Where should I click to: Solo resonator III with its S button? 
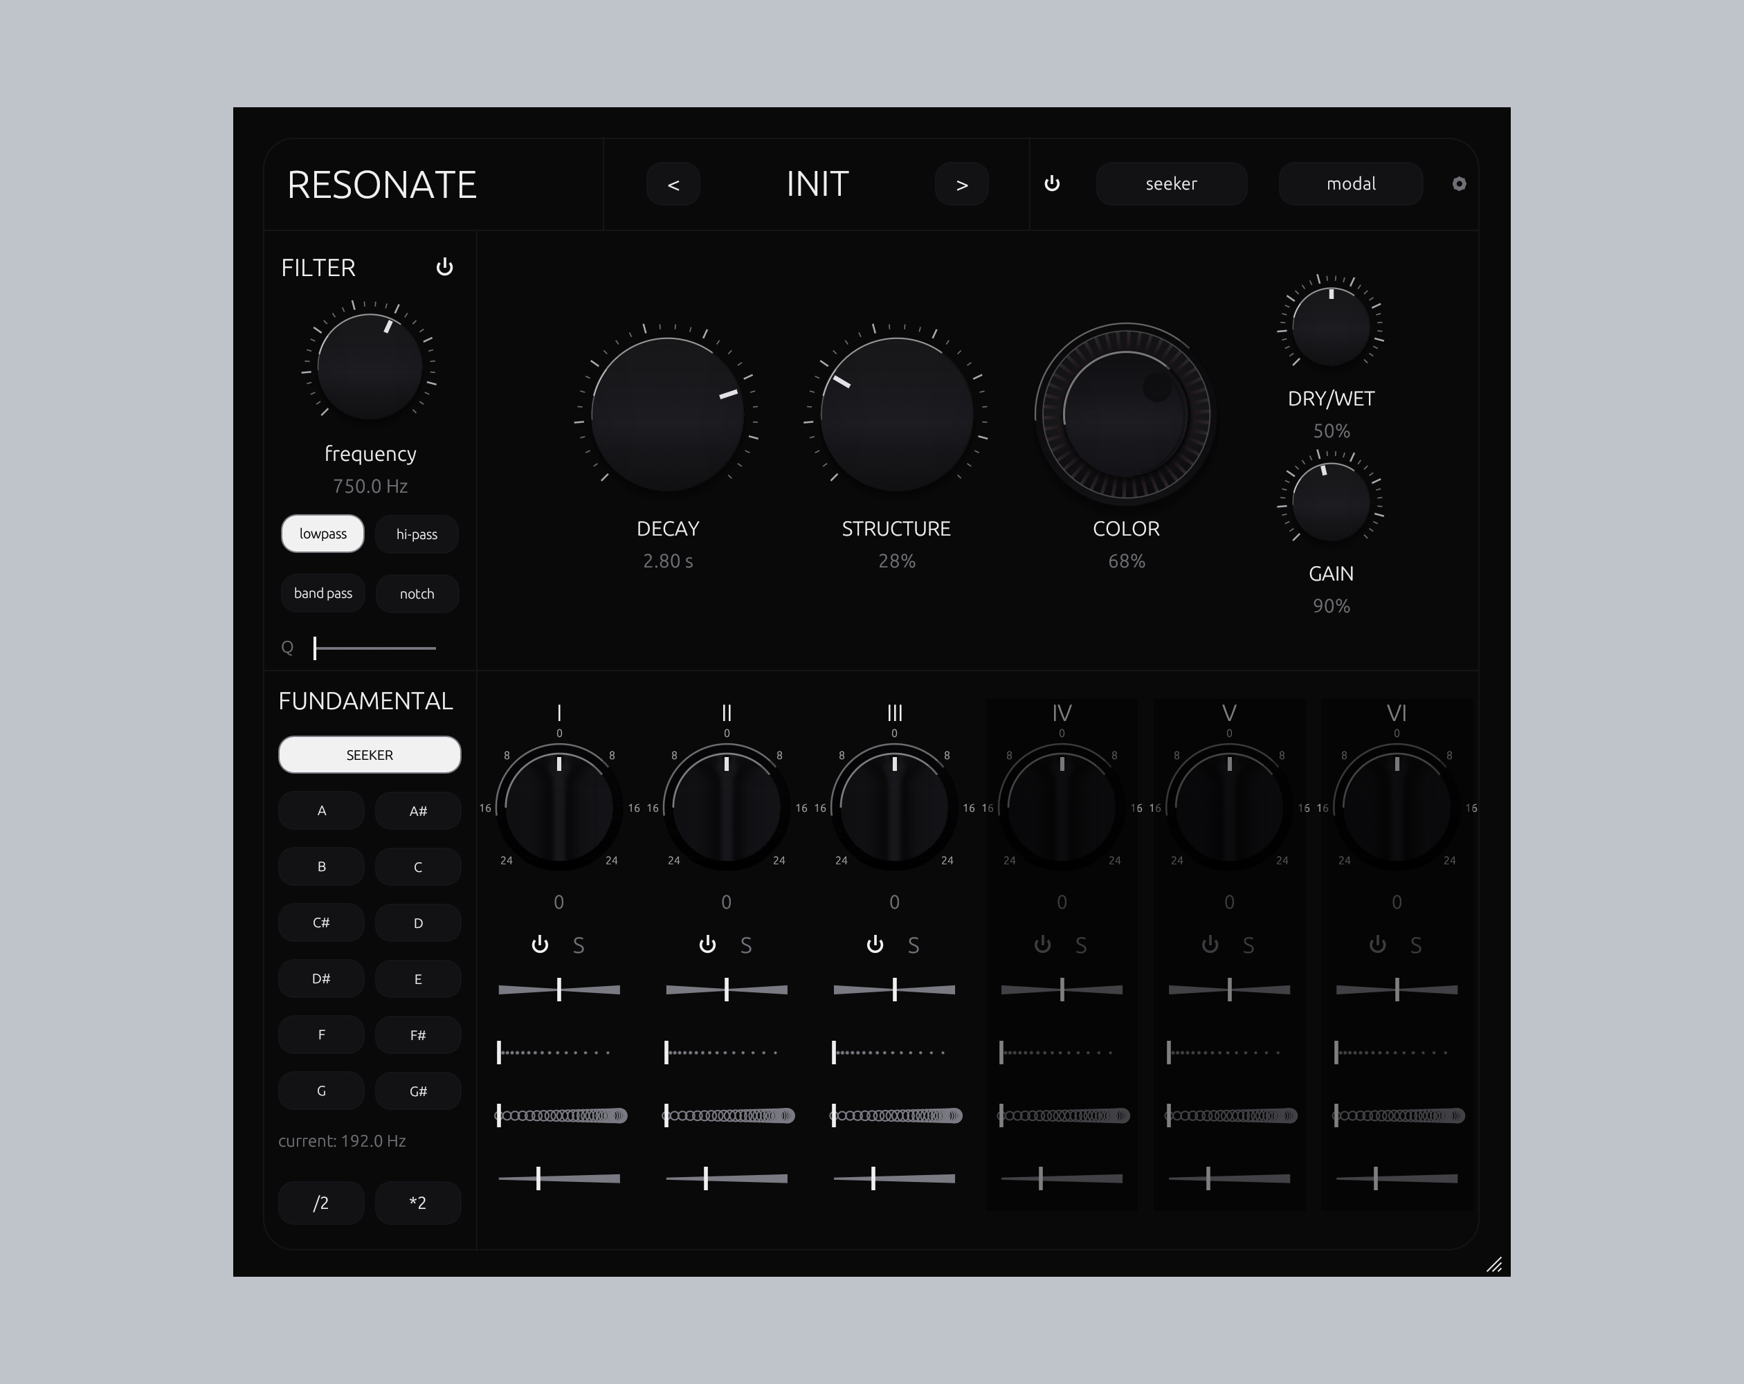click(x=914, y=945)
